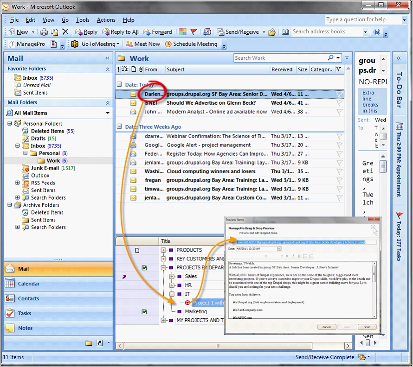The height and width of the screenshot is (367, 413).
Task: Open the Edit menu
Action: 31,20
